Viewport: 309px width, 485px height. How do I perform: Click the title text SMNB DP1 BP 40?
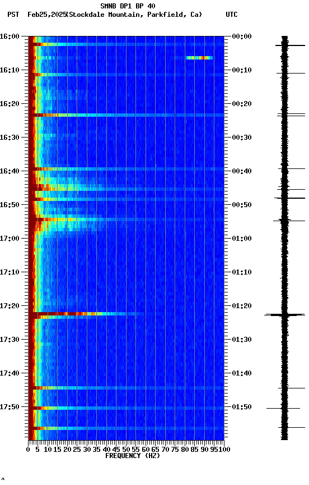[128, 6]
